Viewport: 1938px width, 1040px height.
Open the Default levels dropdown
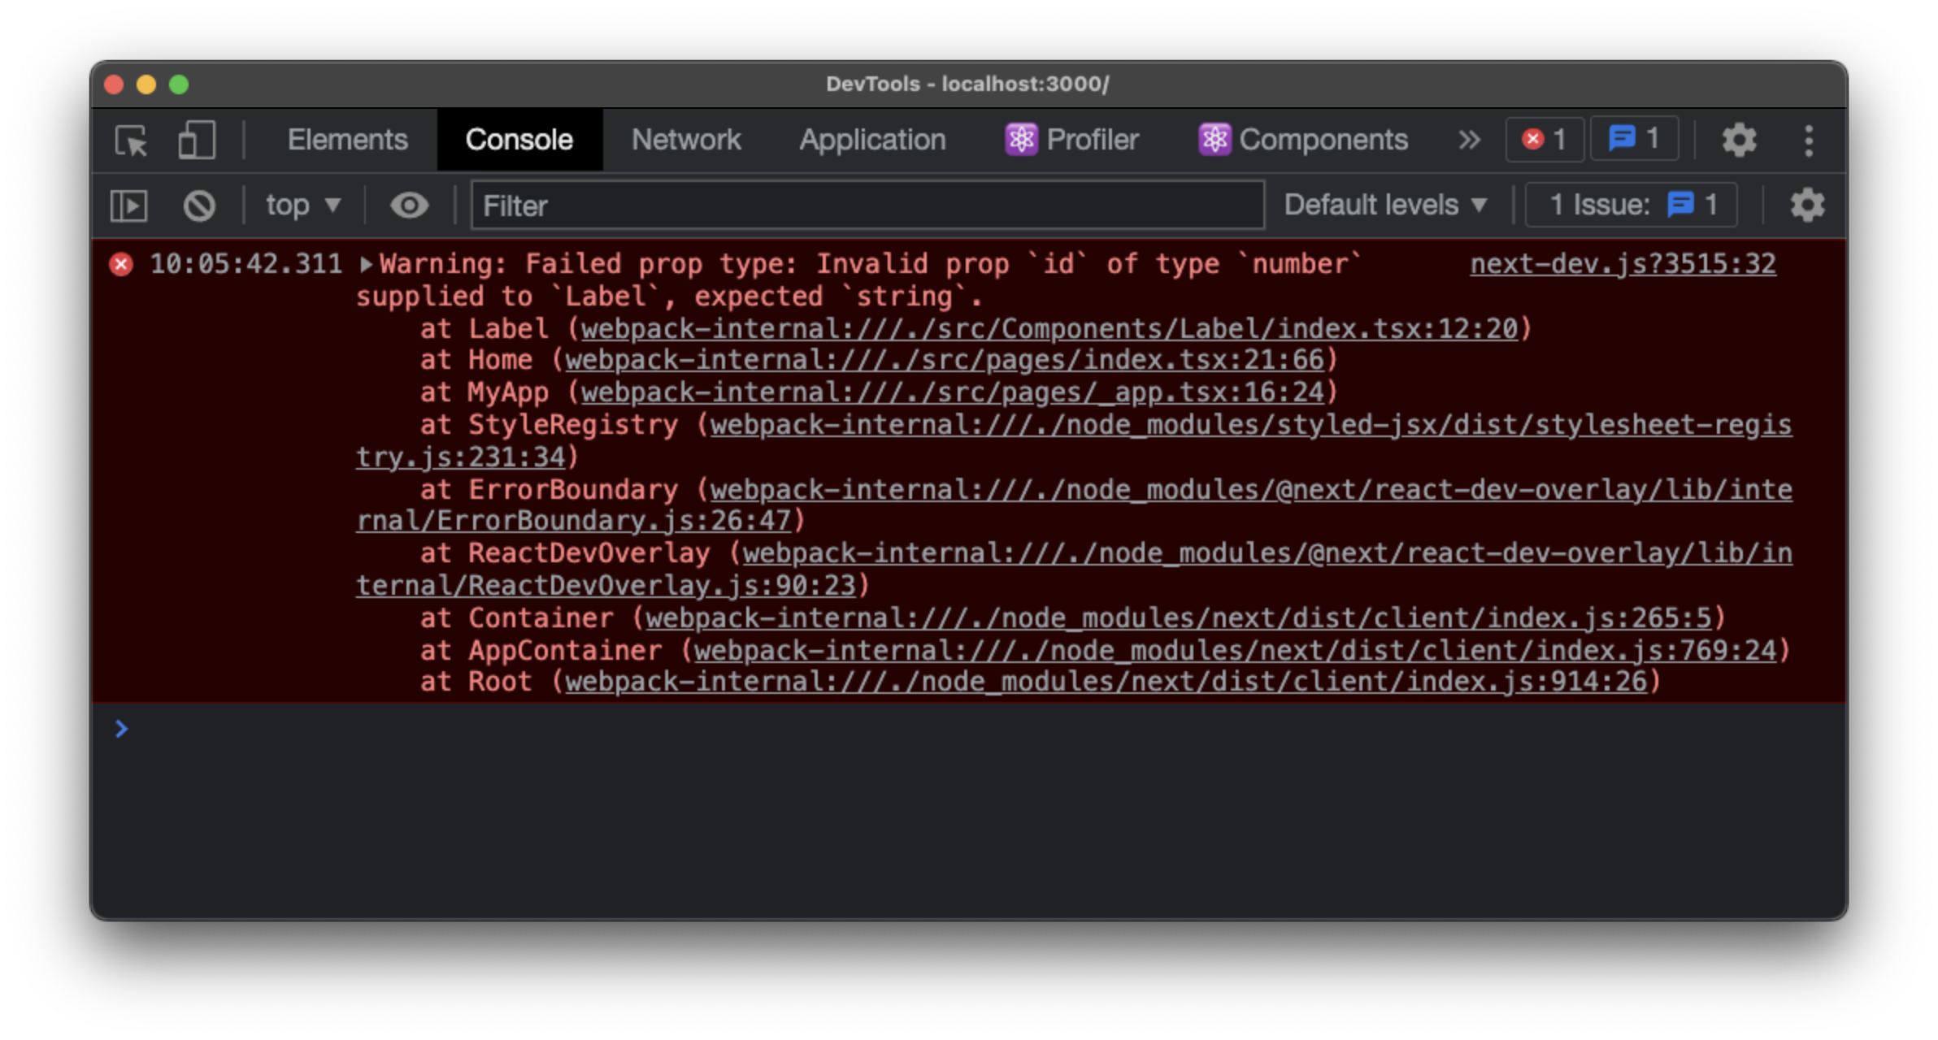coord(1385,206)
